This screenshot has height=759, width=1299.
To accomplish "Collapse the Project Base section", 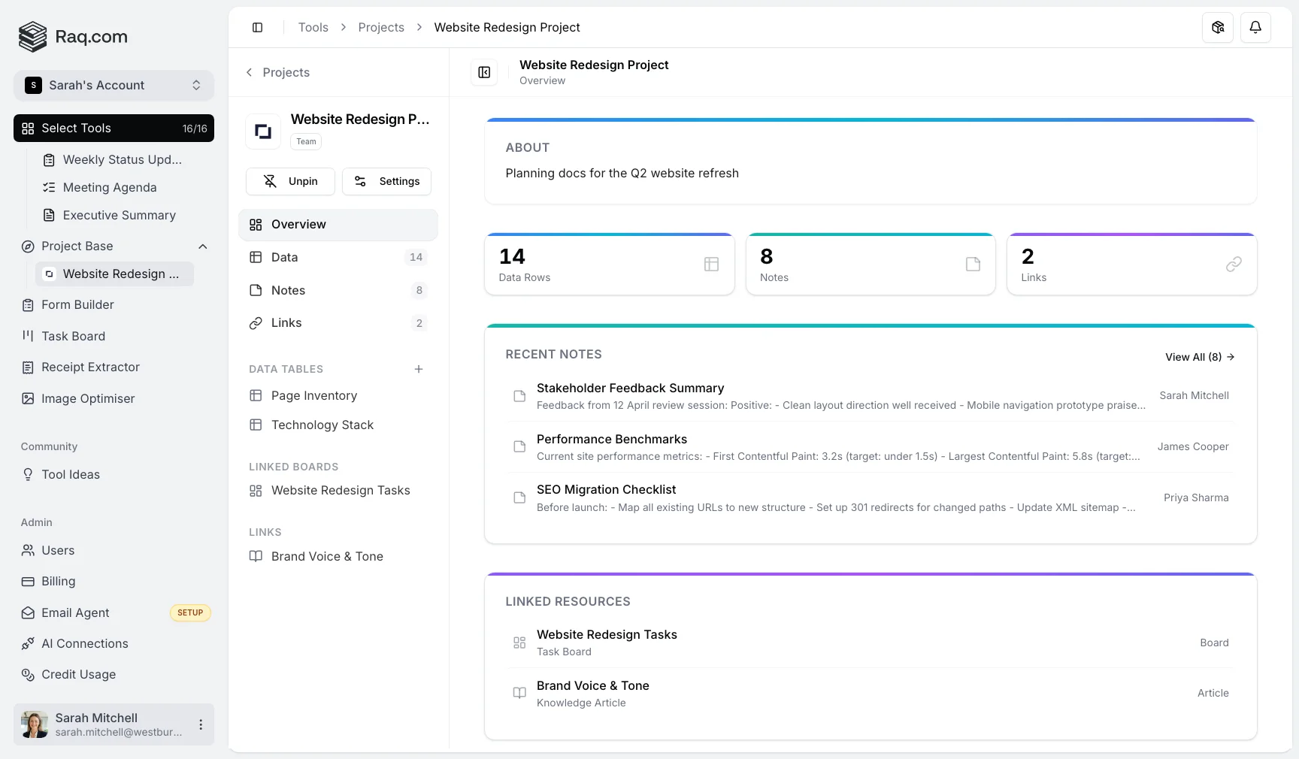I will point(202,246).
